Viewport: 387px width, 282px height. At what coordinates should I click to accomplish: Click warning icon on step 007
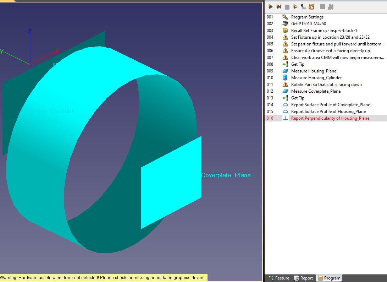[x=285, y=57]
